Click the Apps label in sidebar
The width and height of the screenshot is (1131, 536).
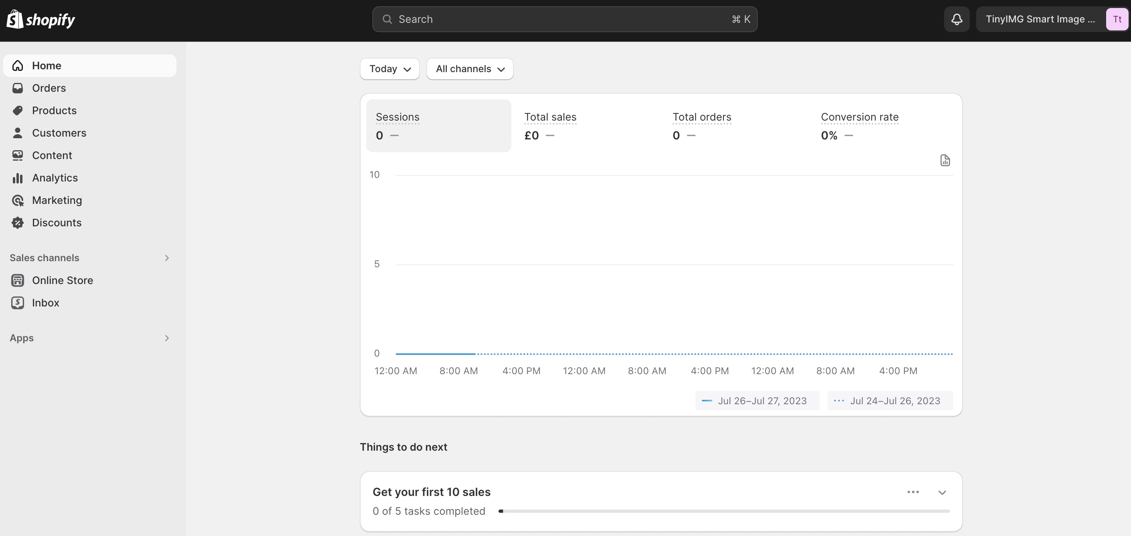click(x=22, y=338)
